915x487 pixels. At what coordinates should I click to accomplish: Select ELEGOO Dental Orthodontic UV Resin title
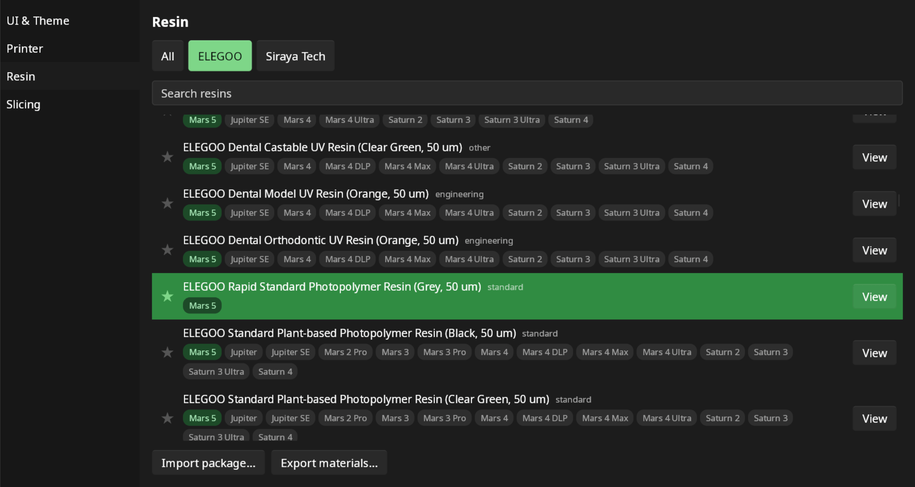tap(320, 240)
